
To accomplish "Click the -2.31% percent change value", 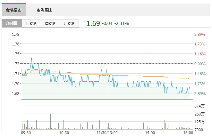I will (x=122, y=23).
